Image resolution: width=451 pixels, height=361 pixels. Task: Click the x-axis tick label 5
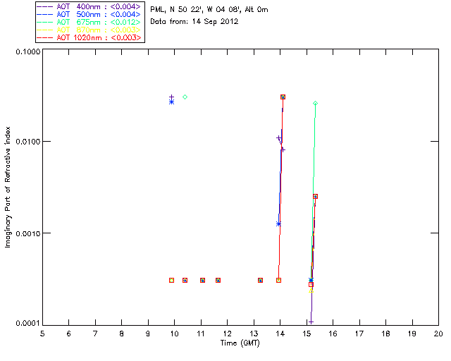[x=42, y=334]
